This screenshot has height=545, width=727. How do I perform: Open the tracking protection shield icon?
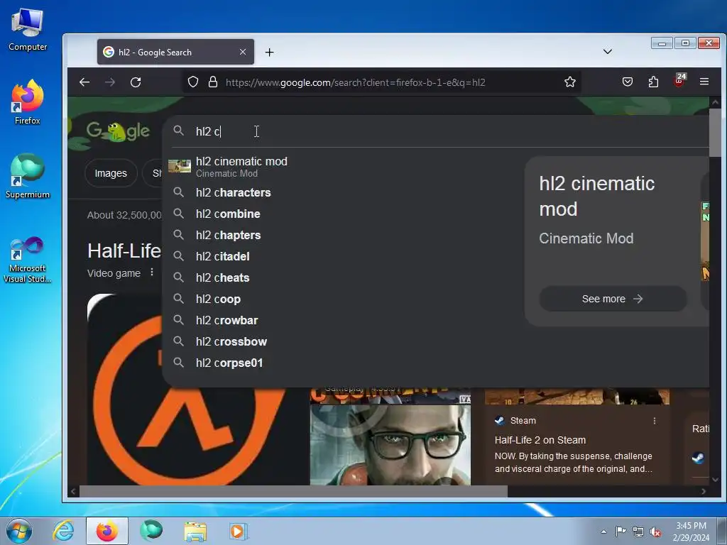pyautogui.click(x=193, y=82)
